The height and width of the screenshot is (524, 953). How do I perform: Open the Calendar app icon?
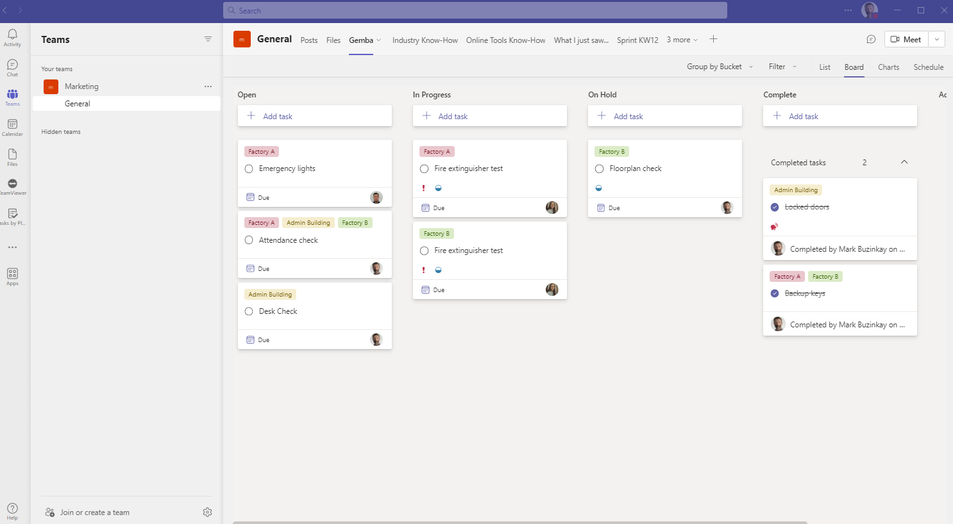pyautogui.click(x=12, y=127)
